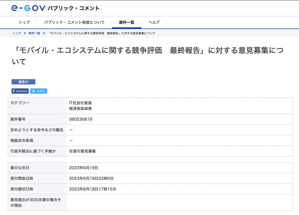This screenshot has height=215, width=299.
Task: Open the パブリック・コメント制度について tab
Action: [74, 22]
